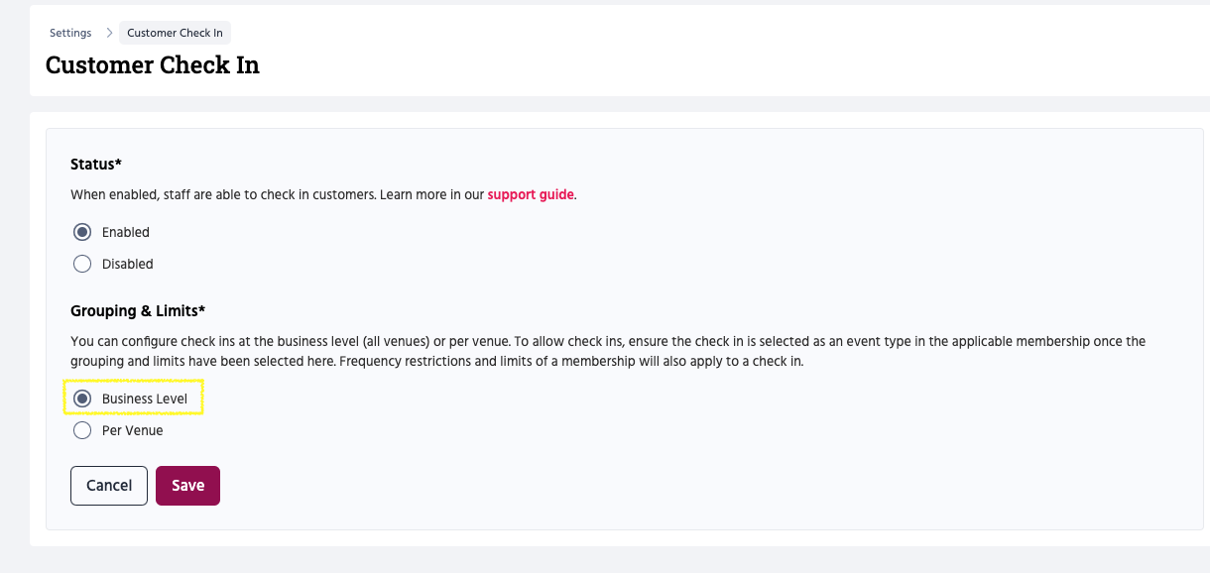Choose the Per Venue radio circle

(82, 430)
